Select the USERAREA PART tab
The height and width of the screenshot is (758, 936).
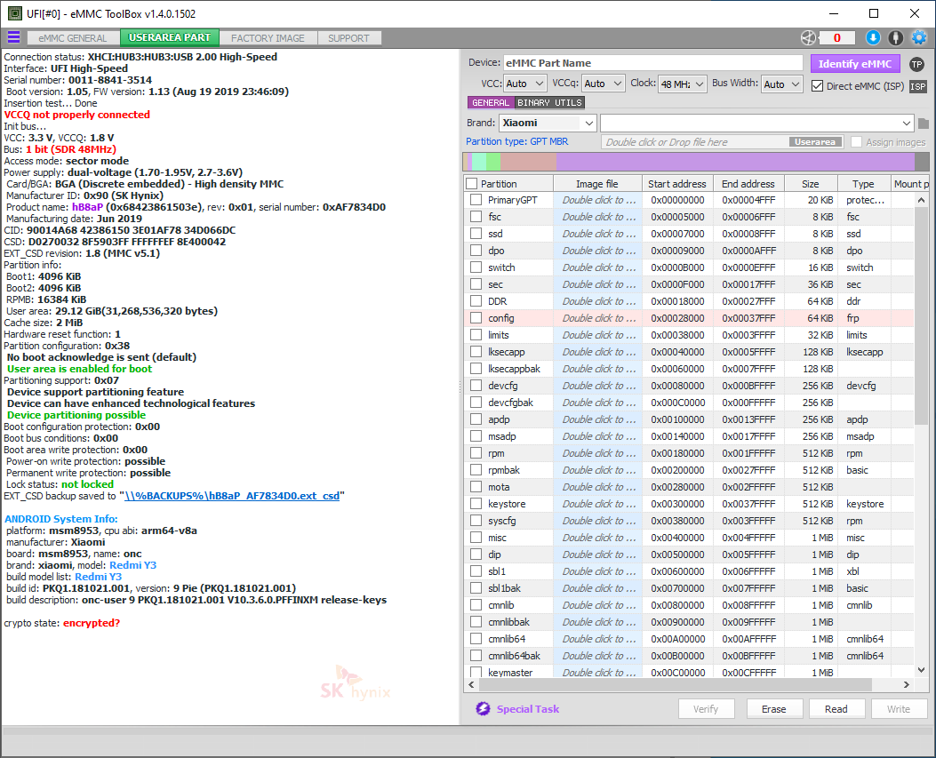coord(170,37)
